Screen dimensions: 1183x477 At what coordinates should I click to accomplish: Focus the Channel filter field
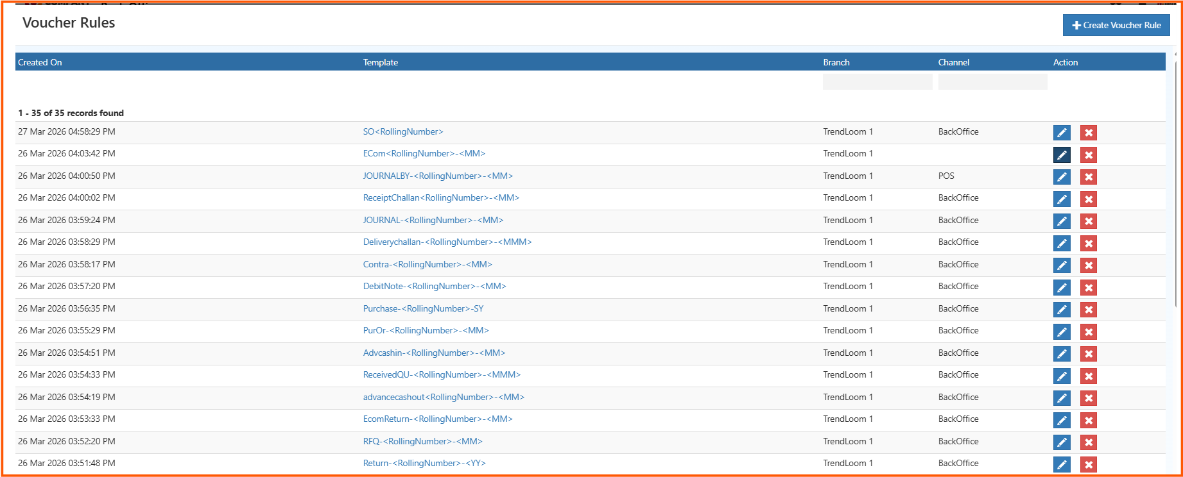click(x=992, y=81)
